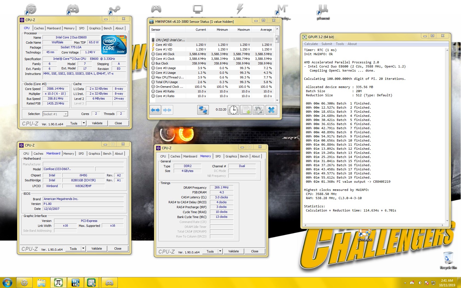
Task: Open Tools dropdown arrow in Memory CPU-Z window
Action: point(220,251)
